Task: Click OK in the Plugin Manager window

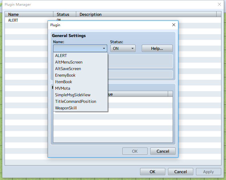Action: point(153,172)
